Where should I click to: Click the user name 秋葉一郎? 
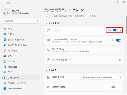(16, 11)
